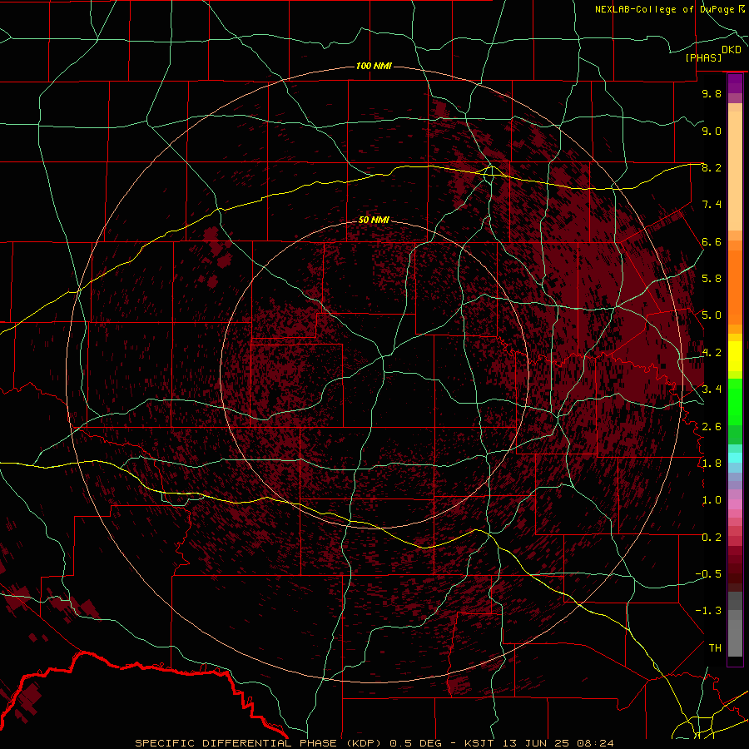
Task: Select the cyan color bar band
Action: click(x=735, y=458)
